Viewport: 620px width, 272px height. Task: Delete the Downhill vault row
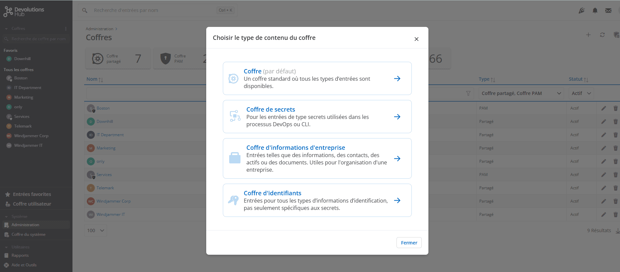[x=616, y=122]
